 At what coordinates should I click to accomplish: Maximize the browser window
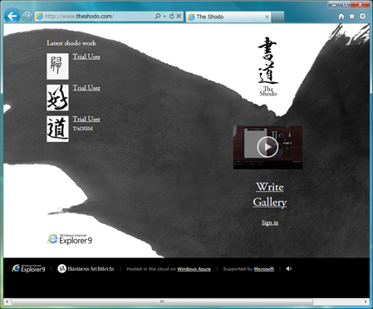pyautogui.click(x=345, y=4)
